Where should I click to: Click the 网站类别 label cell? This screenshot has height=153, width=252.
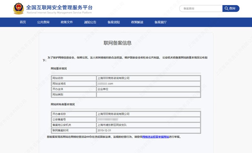[x=74, y=95]
